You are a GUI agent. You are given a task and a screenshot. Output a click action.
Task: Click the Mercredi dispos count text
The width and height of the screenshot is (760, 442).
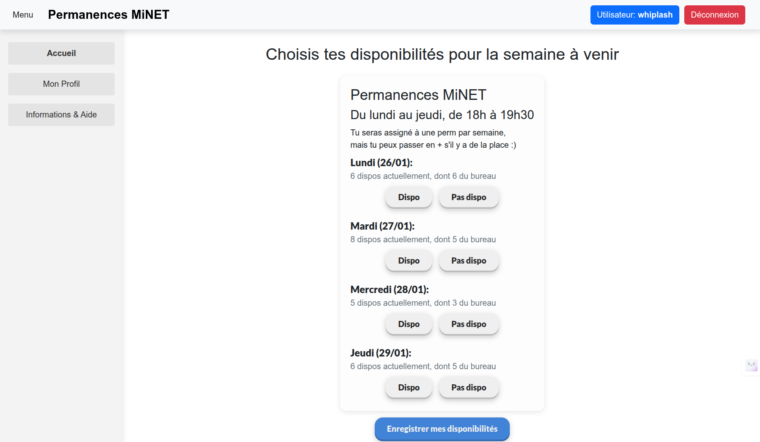click(423, 303)
